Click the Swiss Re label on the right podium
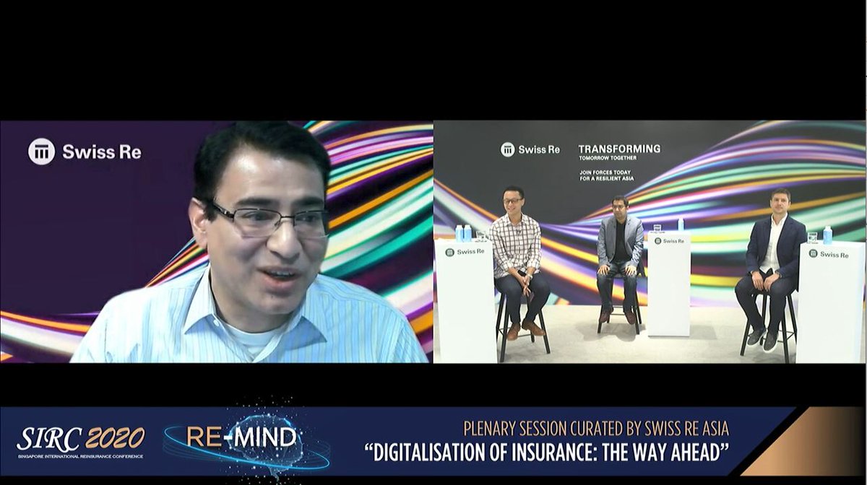The width and height of the screenshot is (867, 485). (829, 254)
